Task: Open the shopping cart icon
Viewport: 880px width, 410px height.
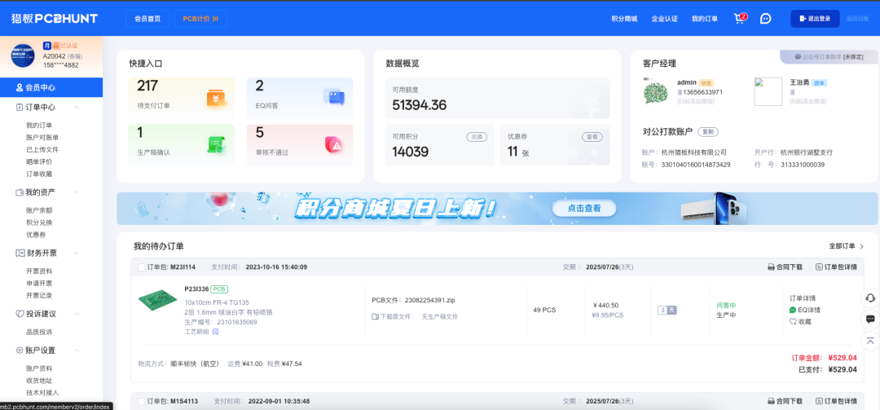Action: click(739, 19)
